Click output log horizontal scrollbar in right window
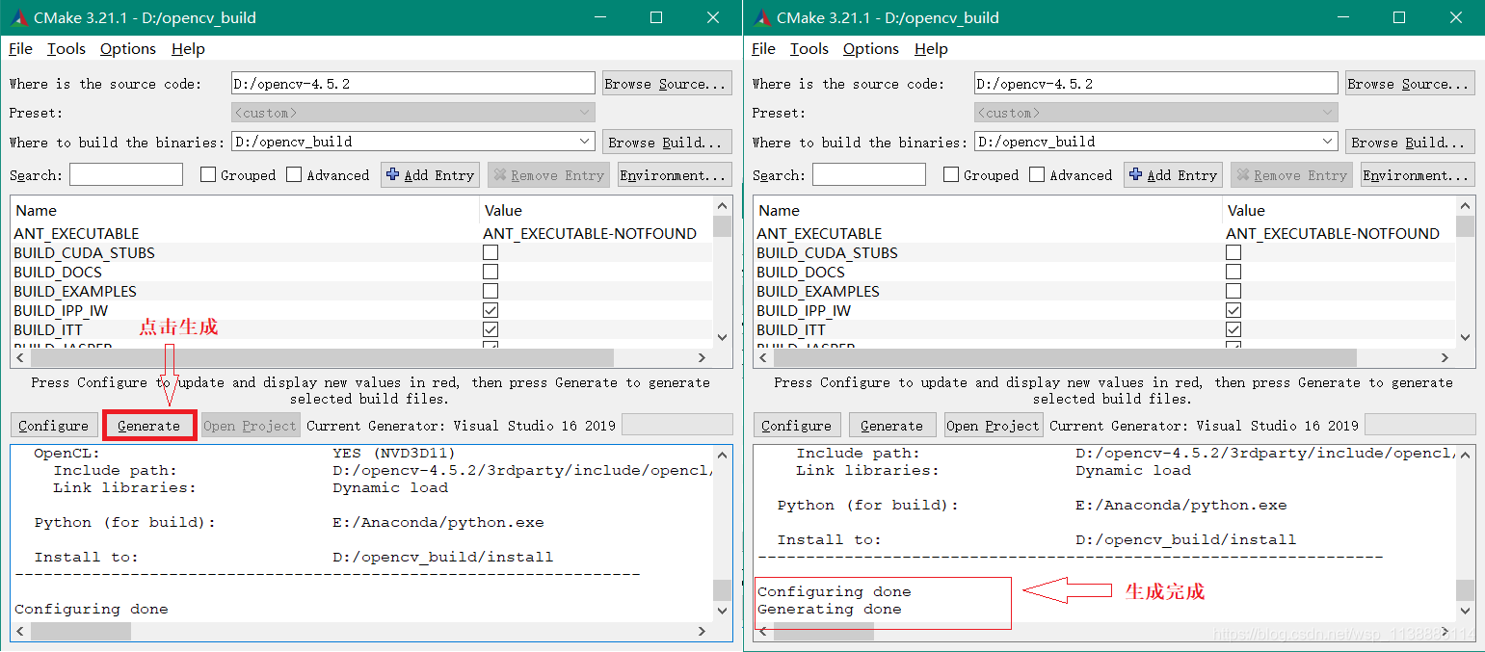The width and height of the screenshot is (1485, 652). 824,631
